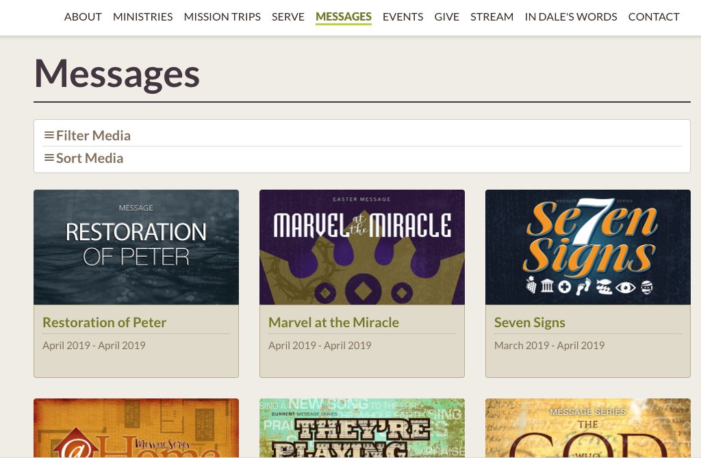Click the Messages page heading
The width and height of the screenshot is (701, 458).
coord(117,74)
